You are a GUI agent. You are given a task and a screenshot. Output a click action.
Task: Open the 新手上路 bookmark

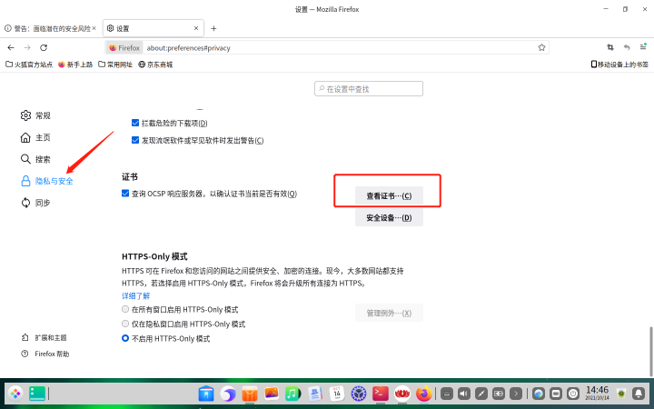(75, 65)
